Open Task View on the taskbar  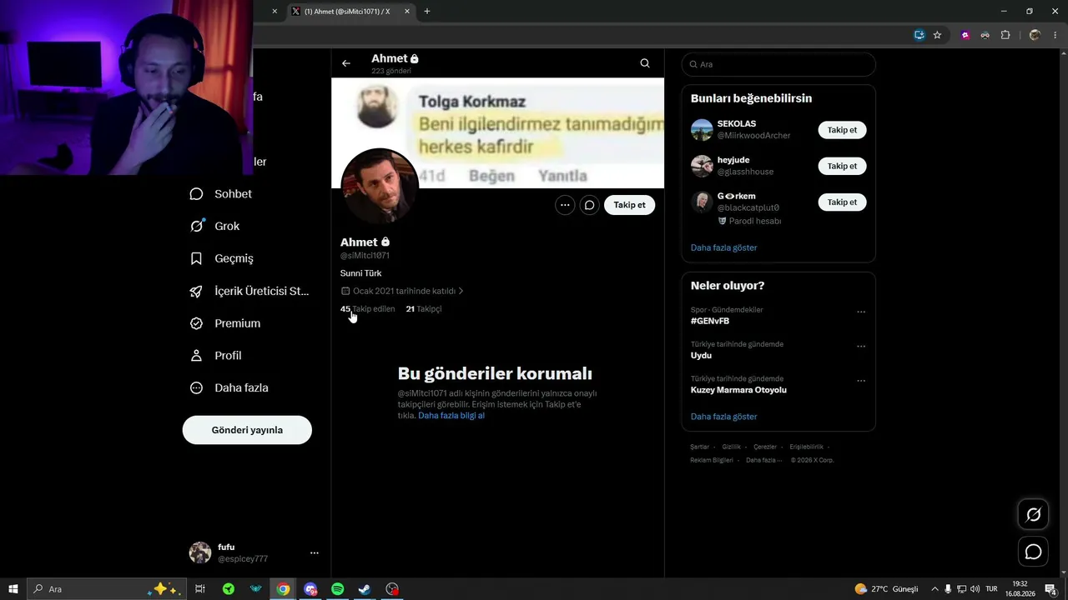click(x=200, y=589)
